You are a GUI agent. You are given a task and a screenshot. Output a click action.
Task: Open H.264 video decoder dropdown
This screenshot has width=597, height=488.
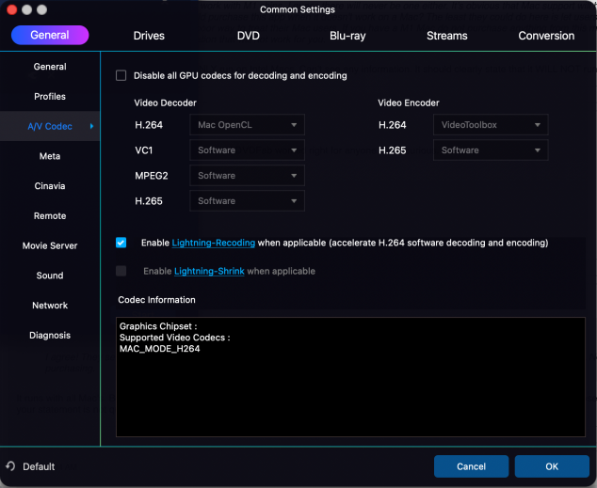247,125
